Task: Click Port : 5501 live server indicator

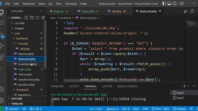Action: [x=160, y=109]
